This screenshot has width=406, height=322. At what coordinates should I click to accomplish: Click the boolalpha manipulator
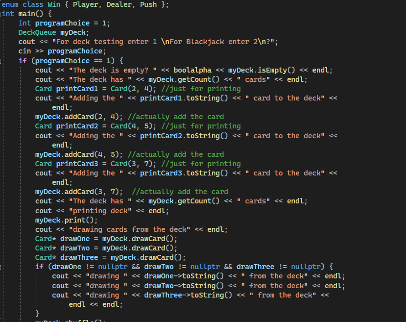click(x=192, y=70)
